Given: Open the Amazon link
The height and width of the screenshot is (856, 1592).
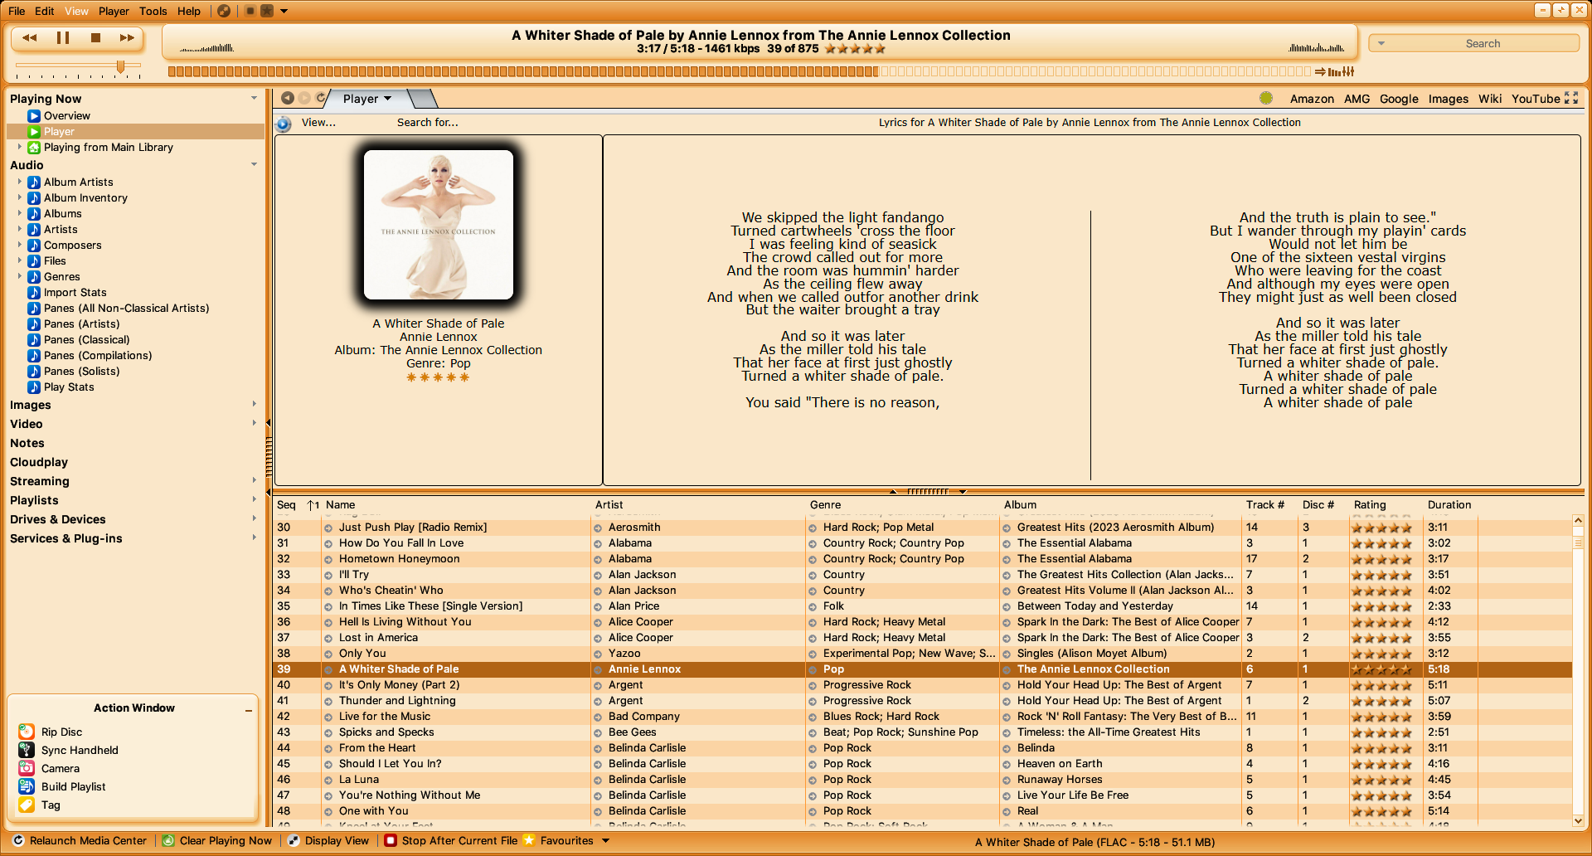Looking at the screenshot, I should click(1312, 99).
